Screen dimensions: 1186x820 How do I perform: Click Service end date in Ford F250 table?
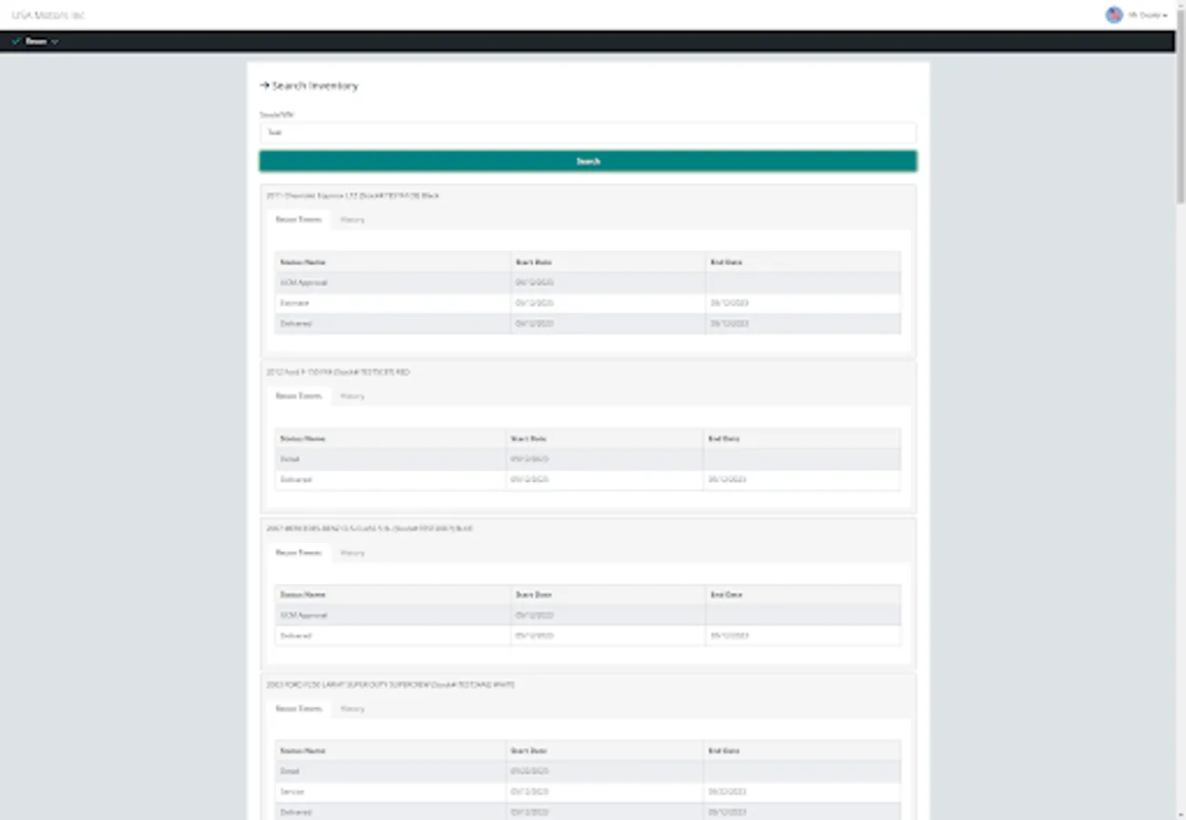click(727, 792)
